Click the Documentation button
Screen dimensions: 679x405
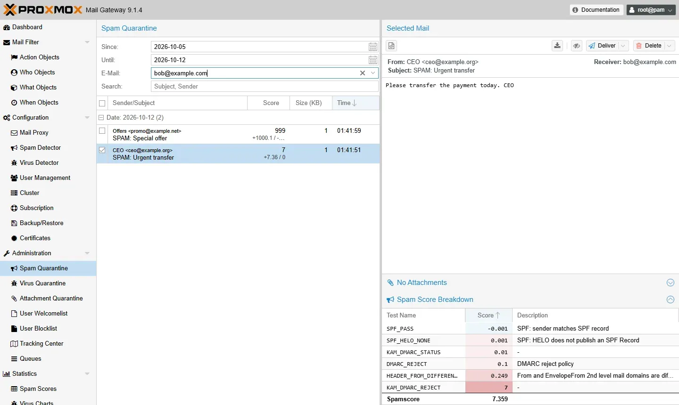(596, 10)
